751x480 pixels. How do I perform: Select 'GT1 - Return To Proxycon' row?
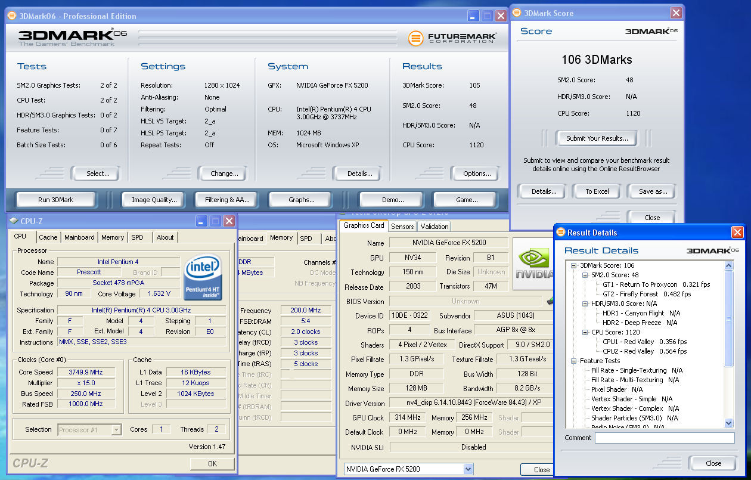(x=656, y=284)
